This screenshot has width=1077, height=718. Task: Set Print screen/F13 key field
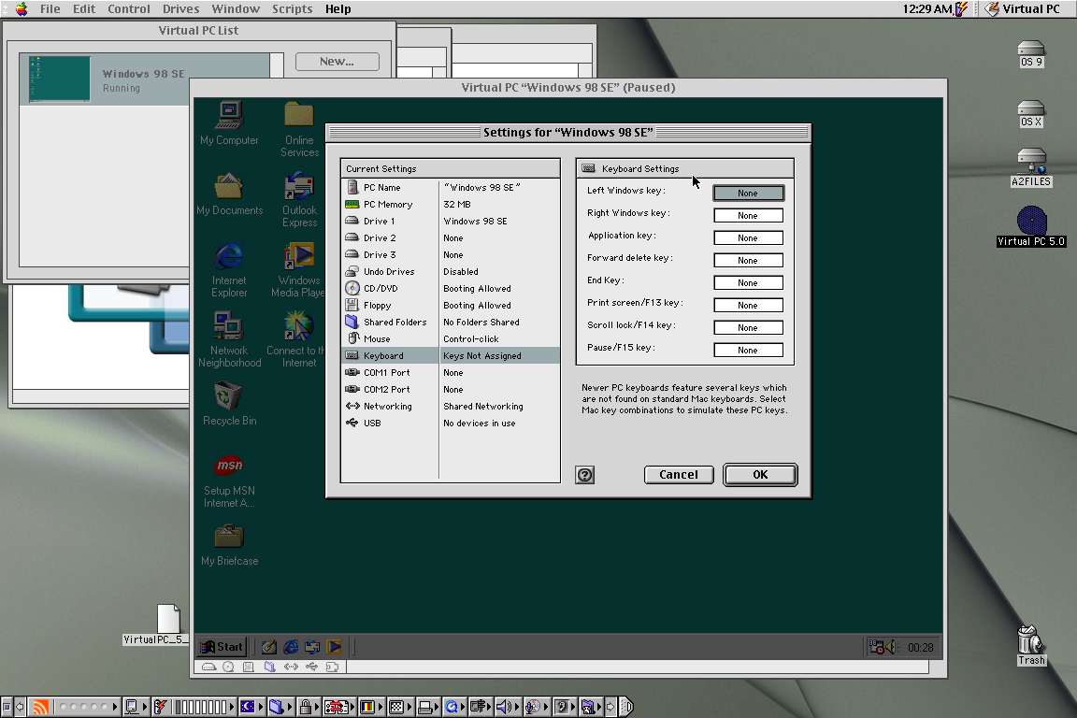click(748, 305)
